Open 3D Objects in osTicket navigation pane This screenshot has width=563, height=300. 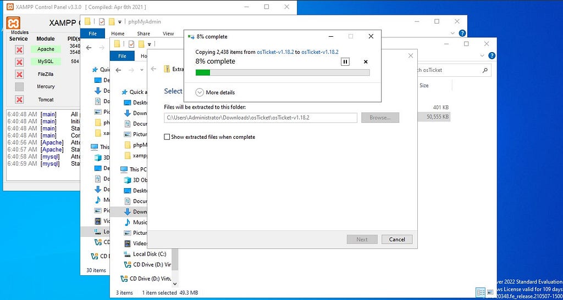pos(135,180)
